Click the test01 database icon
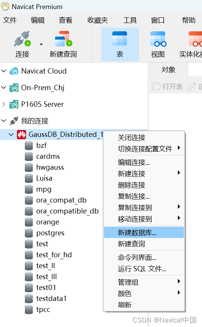Screen dimensions: 202x327 (x=29, y=287)
